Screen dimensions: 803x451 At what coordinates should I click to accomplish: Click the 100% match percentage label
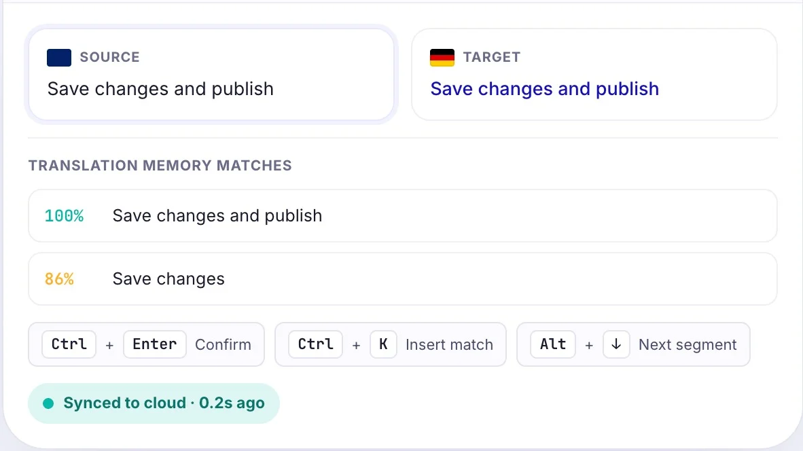tap(64, 216)
